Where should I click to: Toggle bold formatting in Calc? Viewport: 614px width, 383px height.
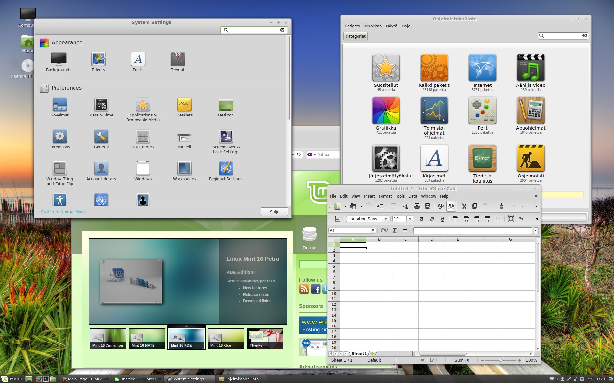[x=421, y=219]
